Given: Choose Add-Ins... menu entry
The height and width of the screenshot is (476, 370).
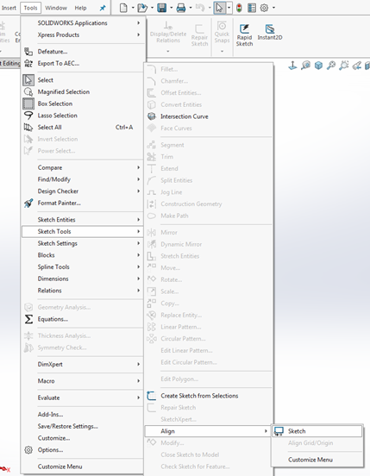Looking at the screenshot, I should point(82,415).
